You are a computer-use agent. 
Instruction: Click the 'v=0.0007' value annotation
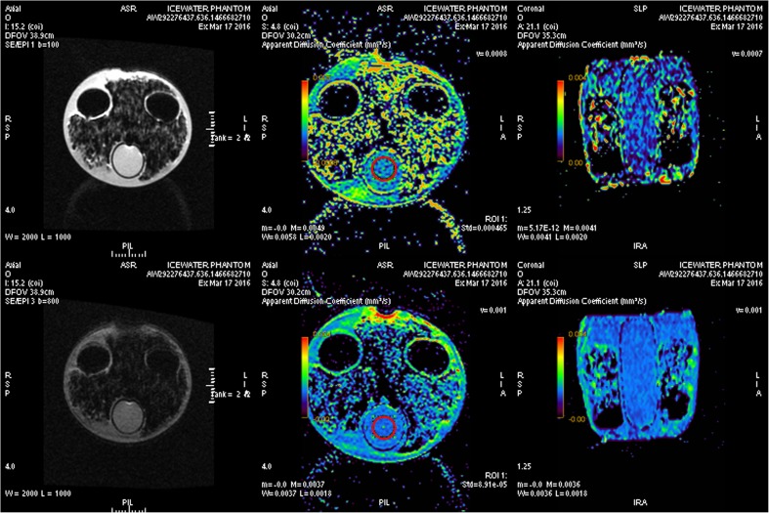coord(748,54)
